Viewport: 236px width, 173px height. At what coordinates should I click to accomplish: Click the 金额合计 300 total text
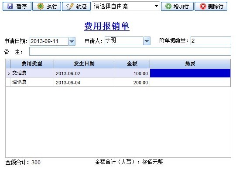pyautogui.click(x=23, y=163)
